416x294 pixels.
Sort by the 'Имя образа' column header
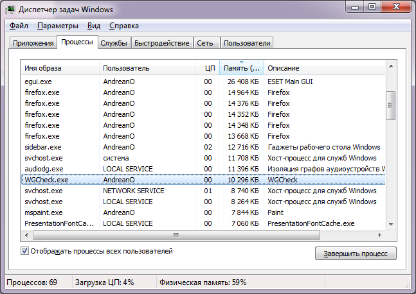click(60, 68)
